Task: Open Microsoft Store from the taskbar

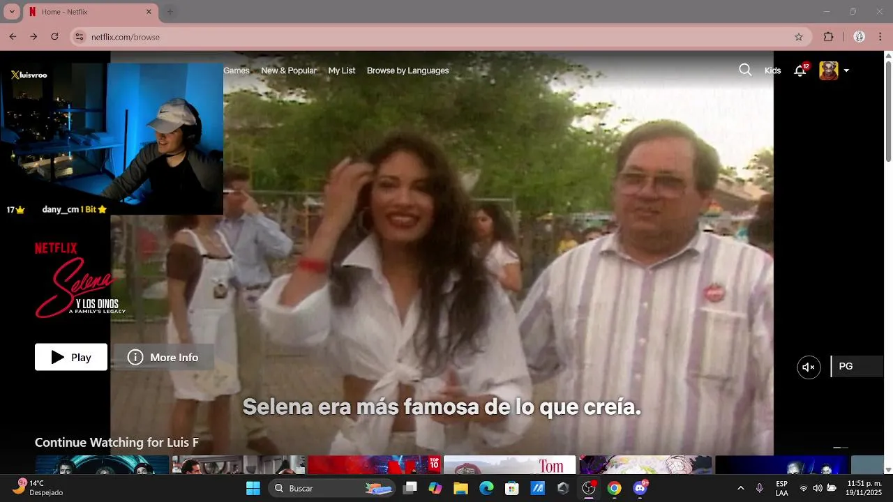Action: 512,488
